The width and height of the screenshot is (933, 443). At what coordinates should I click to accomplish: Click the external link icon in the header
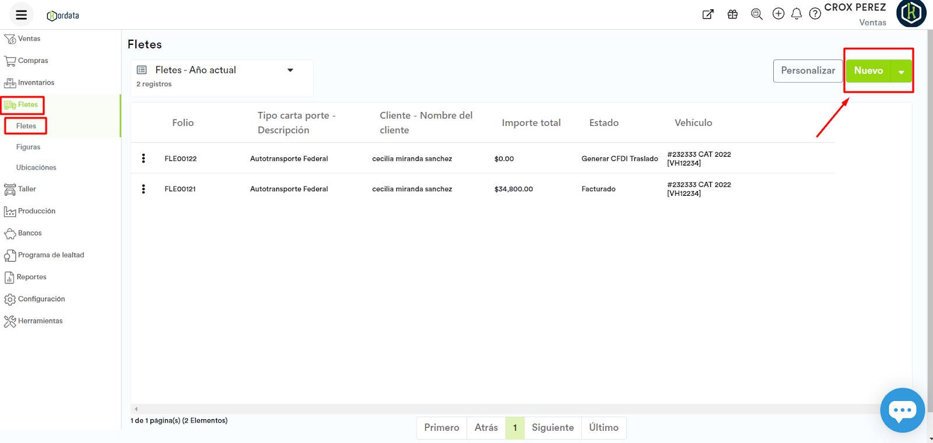[708, 15]
